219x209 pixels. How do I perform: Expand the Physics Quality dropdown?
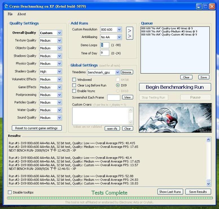pyautogui.click(x=60, y=64)
